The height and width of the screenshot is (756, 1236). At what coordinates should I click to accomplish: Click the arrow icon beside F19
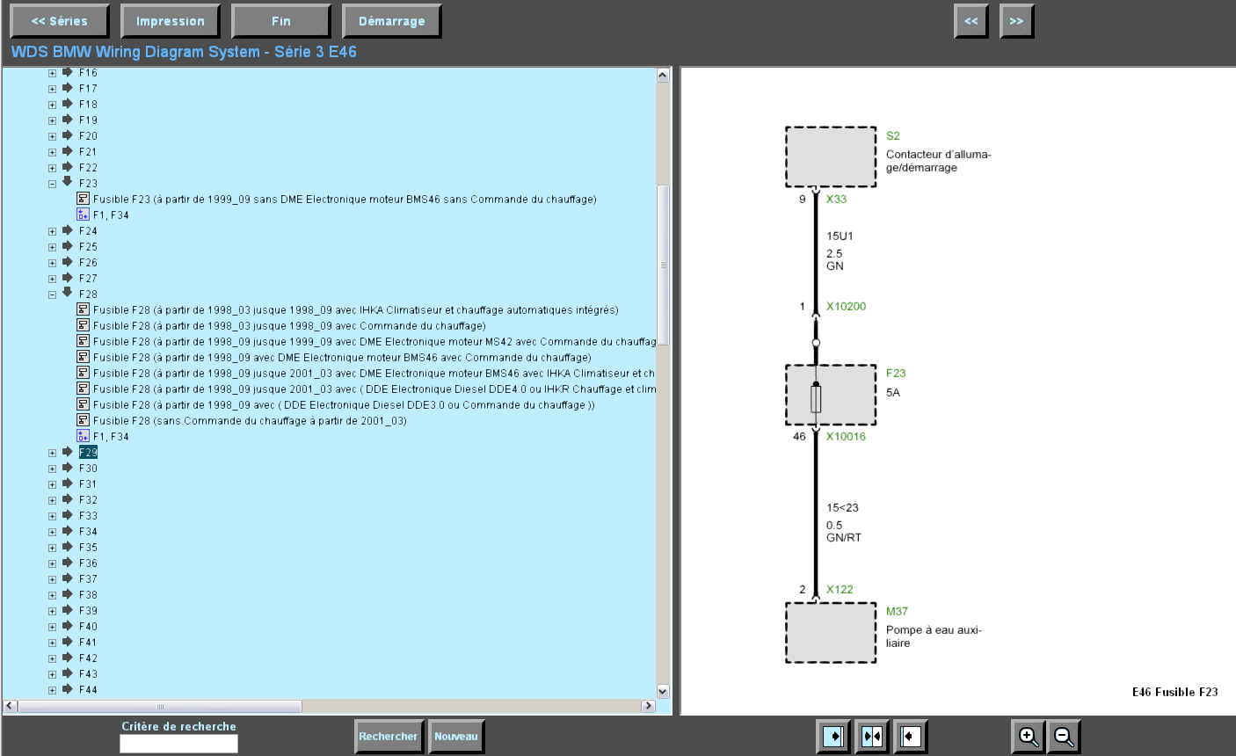point(68,120)
